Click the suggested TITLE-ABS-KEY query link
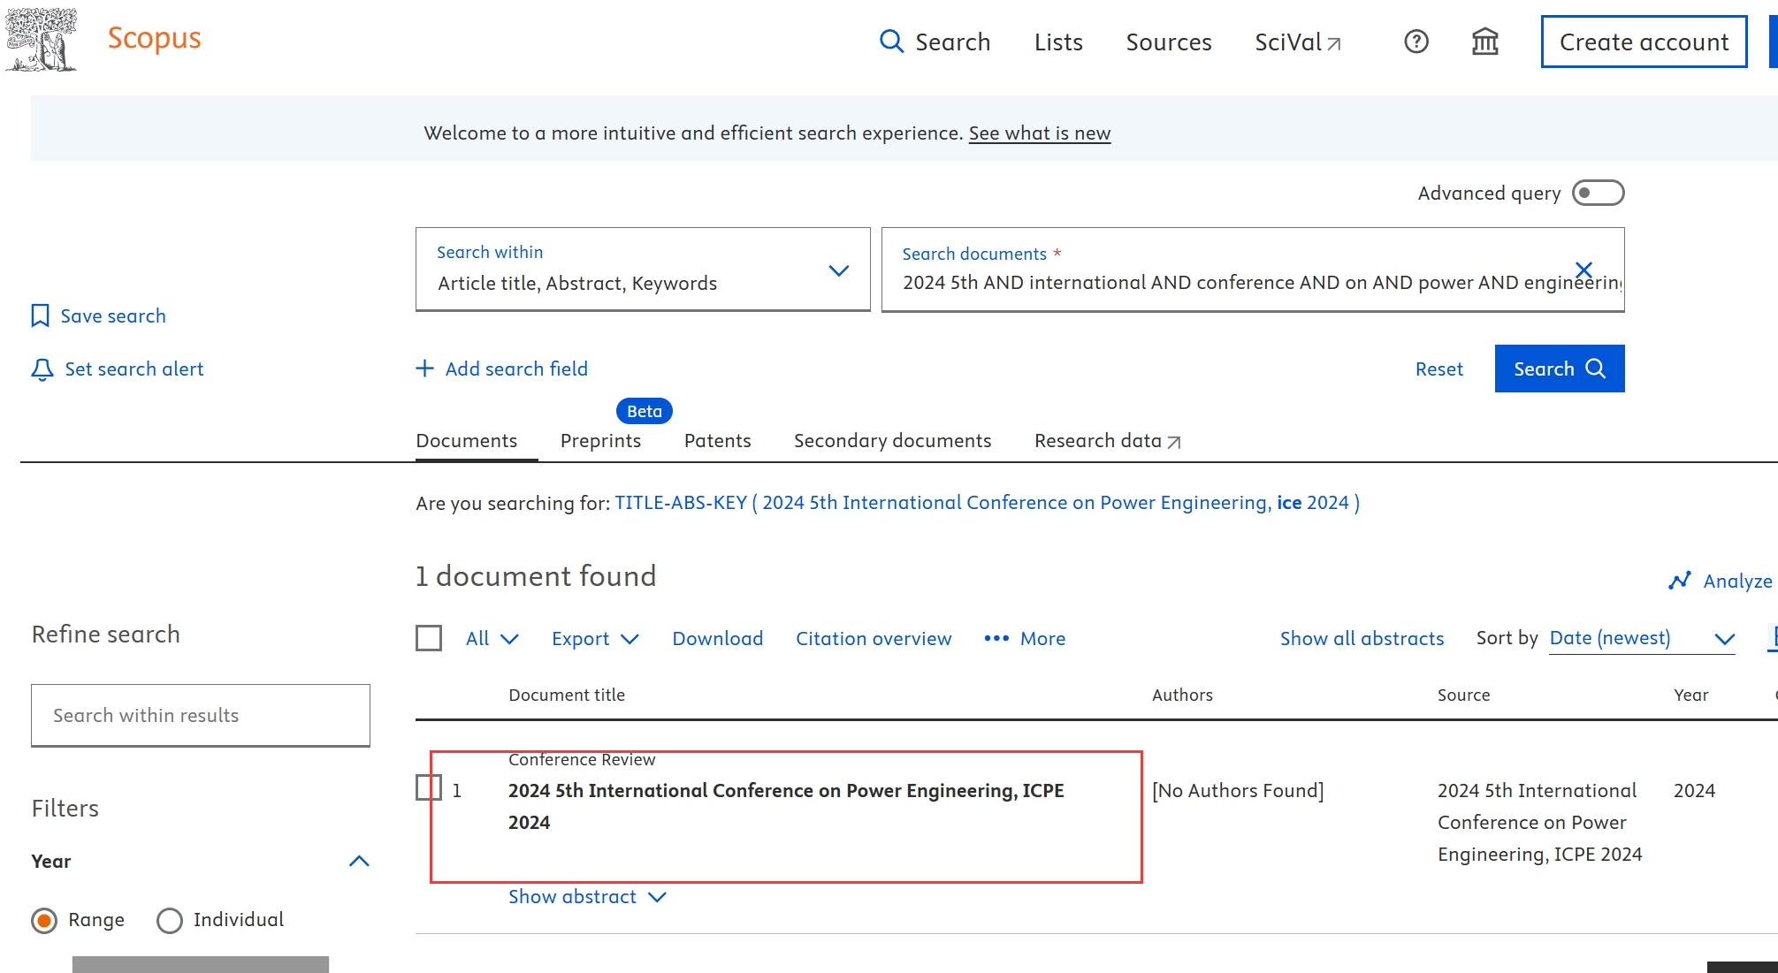Screen dimensions: 1778x973 988,503
